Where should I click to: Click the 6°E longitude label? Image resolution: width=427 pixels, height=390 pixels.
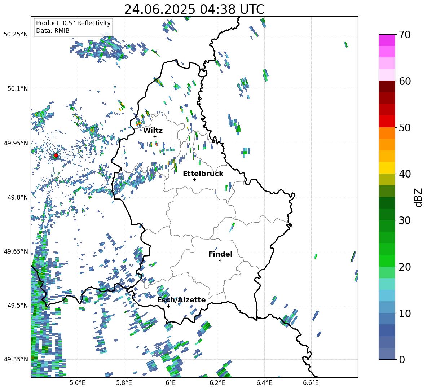coord(171,383)
